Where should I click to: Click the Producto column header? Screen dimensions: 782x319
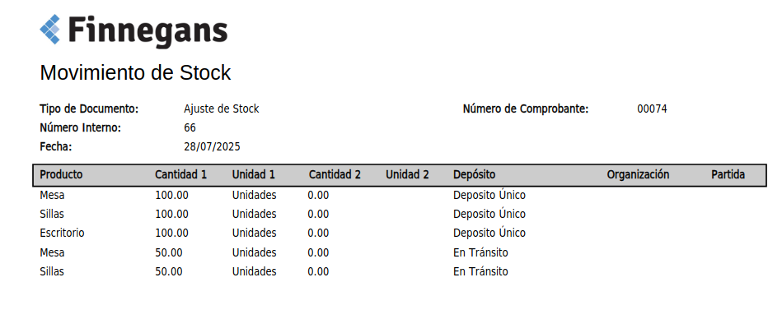[x=61, y=174]
